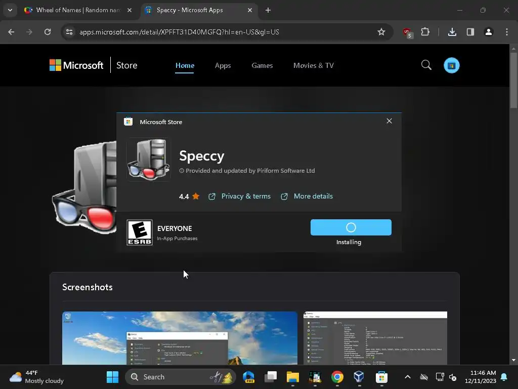Open Task View on taskbar
Viewport: 518px width, 389px height.
coord(271,377)
